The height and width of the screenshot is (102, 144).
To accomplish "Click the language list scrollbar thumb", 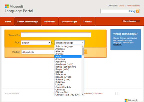I will (83, 51).
